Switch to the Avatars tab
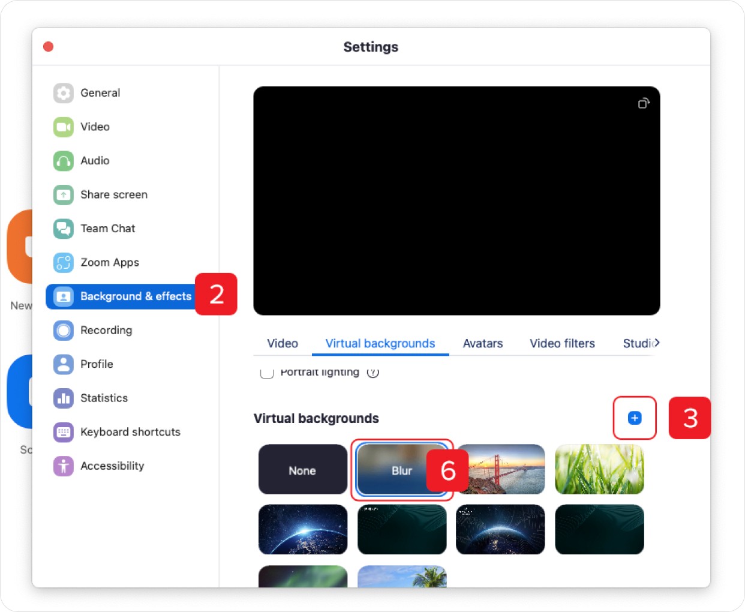Image resolution: width=745 pixels, height=612 pixels. [483, 343]
